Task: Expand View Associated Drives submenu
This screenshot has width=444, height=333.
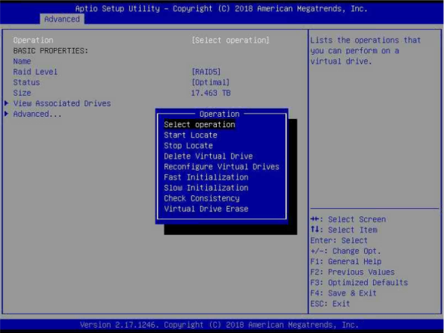Action: (62, 103)
